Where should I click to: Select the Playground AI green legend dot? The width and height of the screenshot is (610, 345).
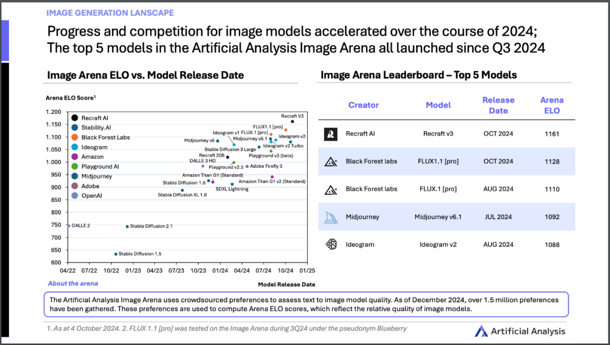75,167
